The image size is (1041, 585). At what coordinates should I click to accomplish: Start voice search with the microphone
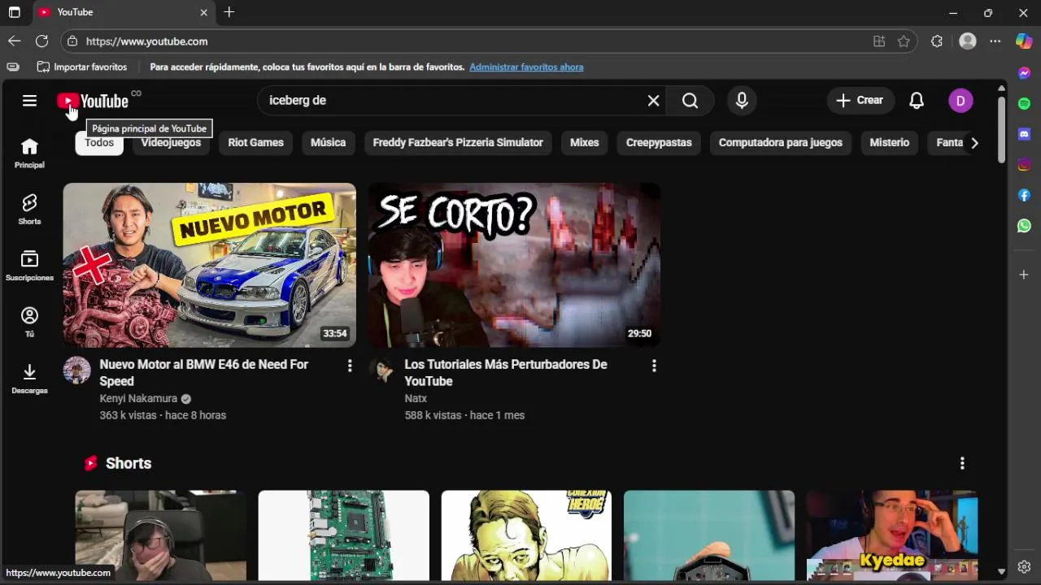point(742,101)
